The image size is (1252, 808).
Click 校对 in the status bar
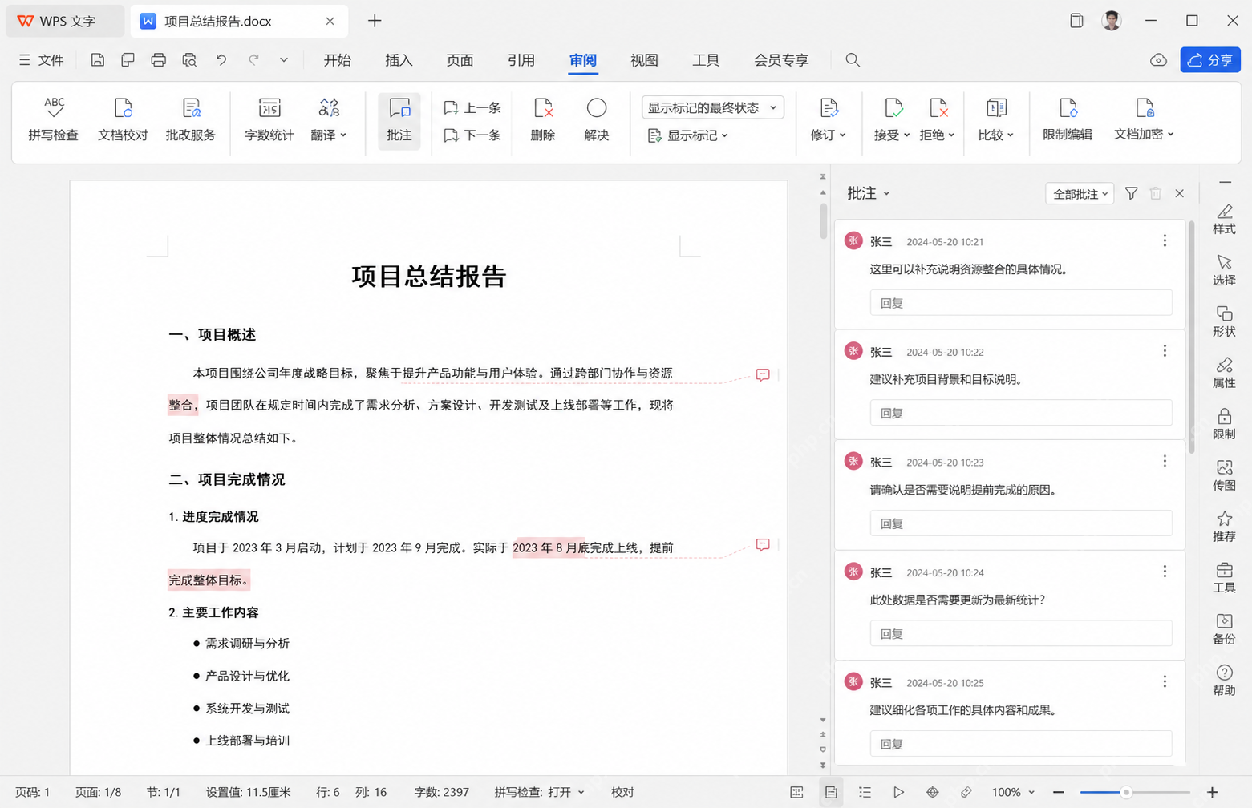click(x=622, y=792)
